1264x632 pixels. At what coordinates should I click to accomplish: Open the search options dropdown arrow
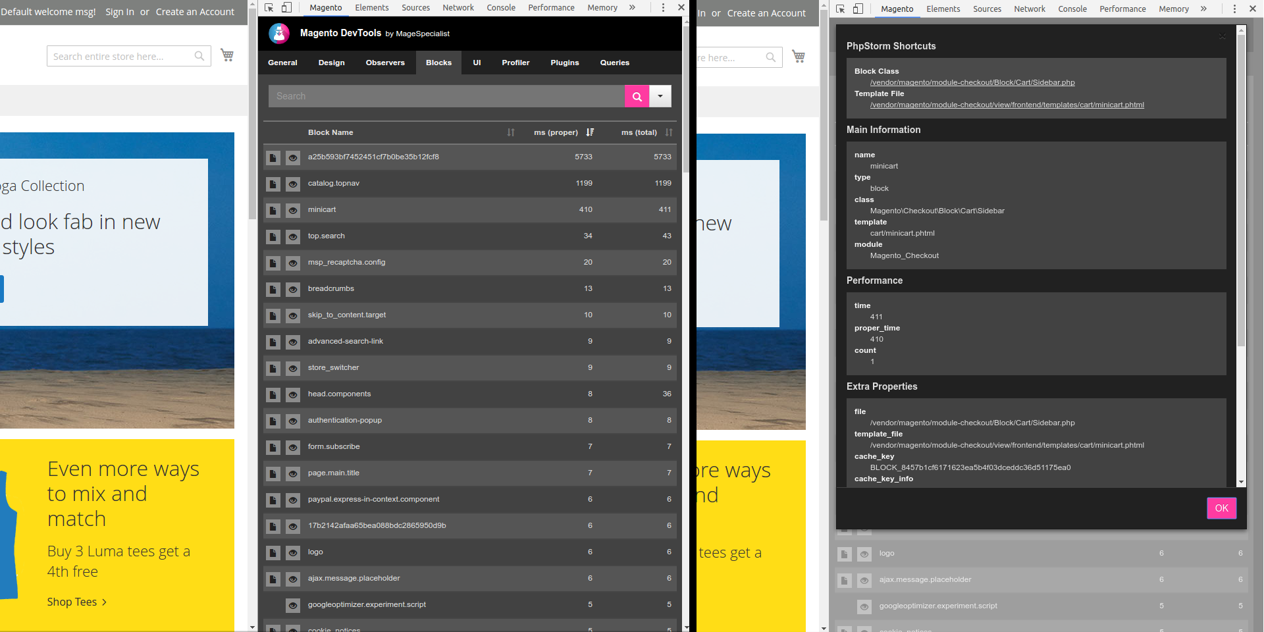(x=660, y=96)
